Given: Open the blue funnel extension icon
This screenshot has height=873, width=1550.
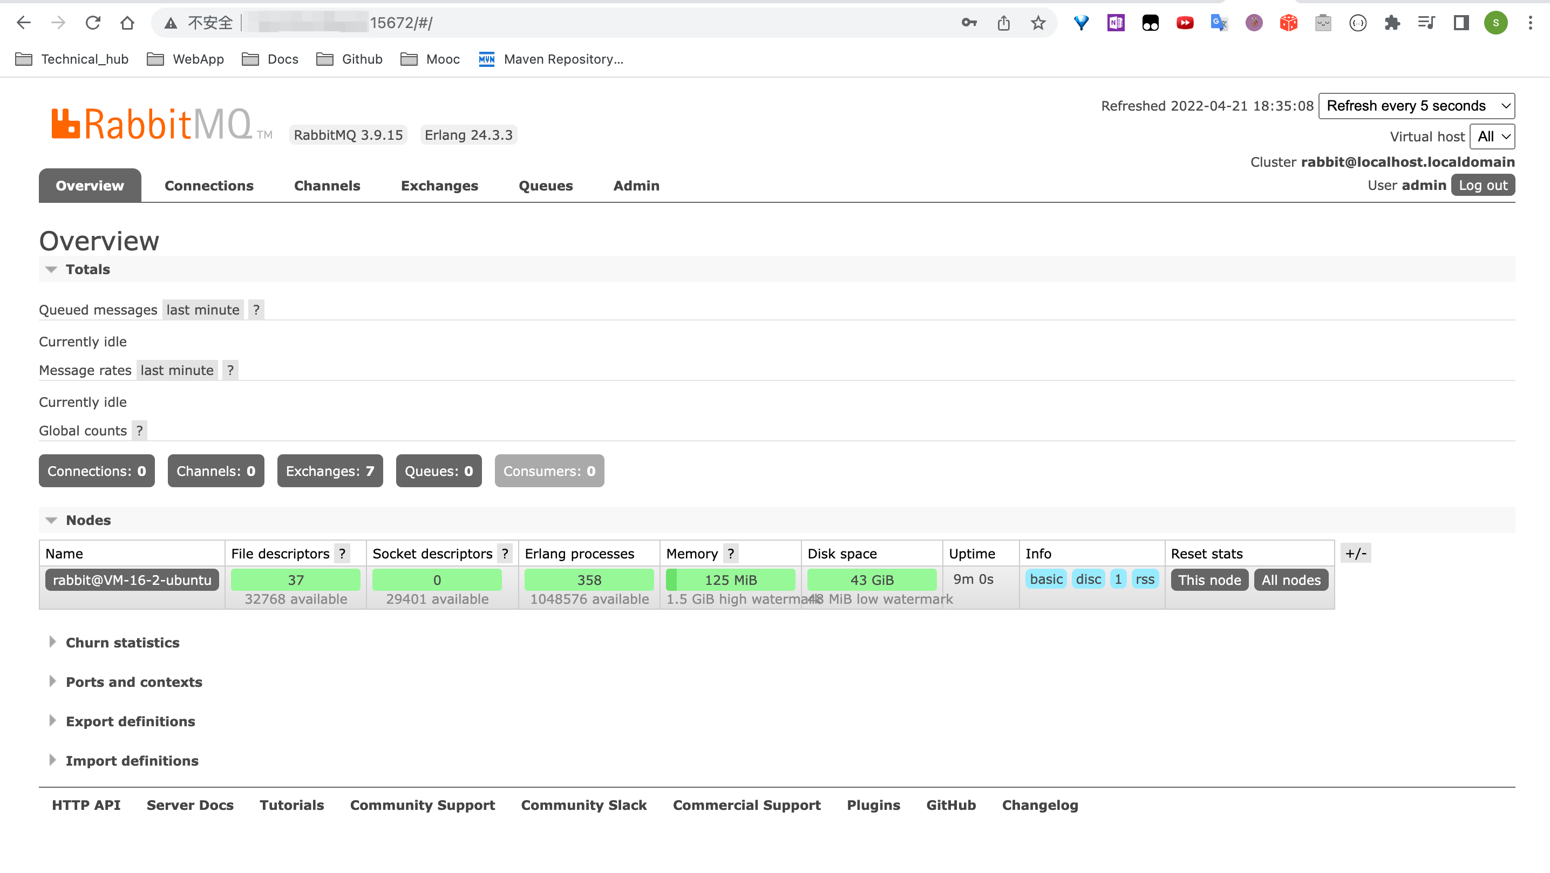Looking at the screenshot, I should tap(1081, 23).
